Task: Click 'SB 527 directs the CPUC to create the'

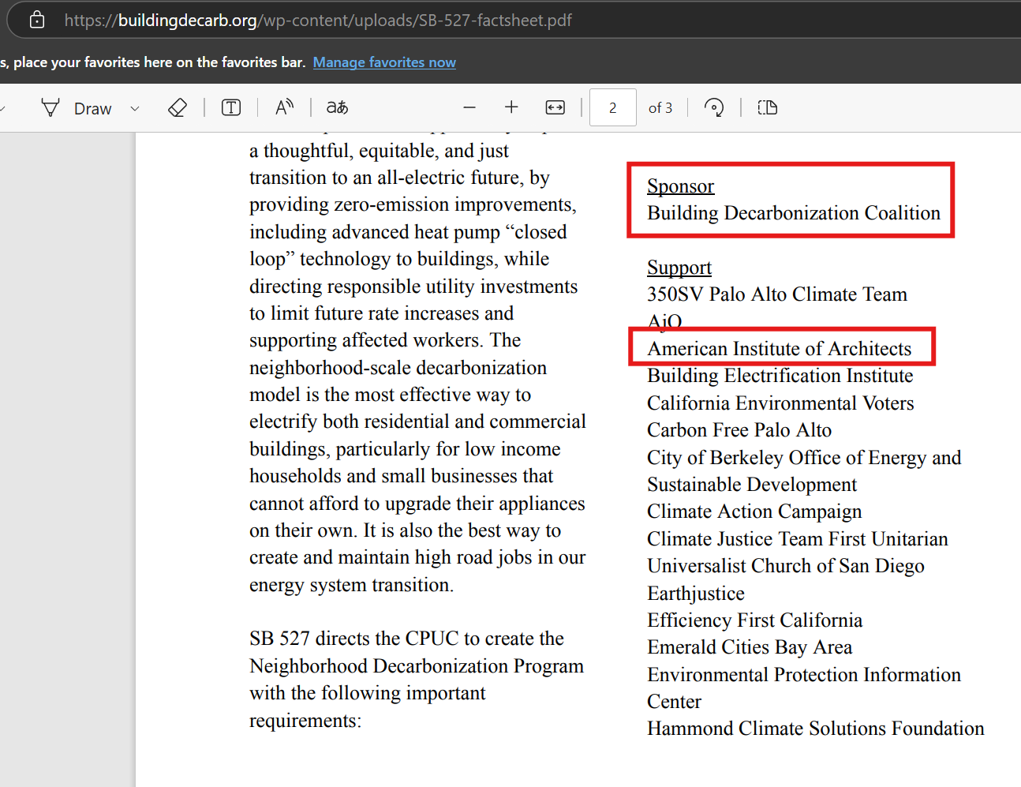Action: click(406, 639)
